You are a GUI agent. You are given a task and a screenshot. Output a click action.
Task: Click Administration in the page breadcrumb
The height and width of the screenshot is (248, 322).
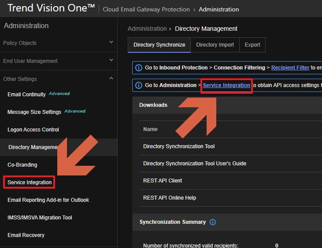pos(147,29)
